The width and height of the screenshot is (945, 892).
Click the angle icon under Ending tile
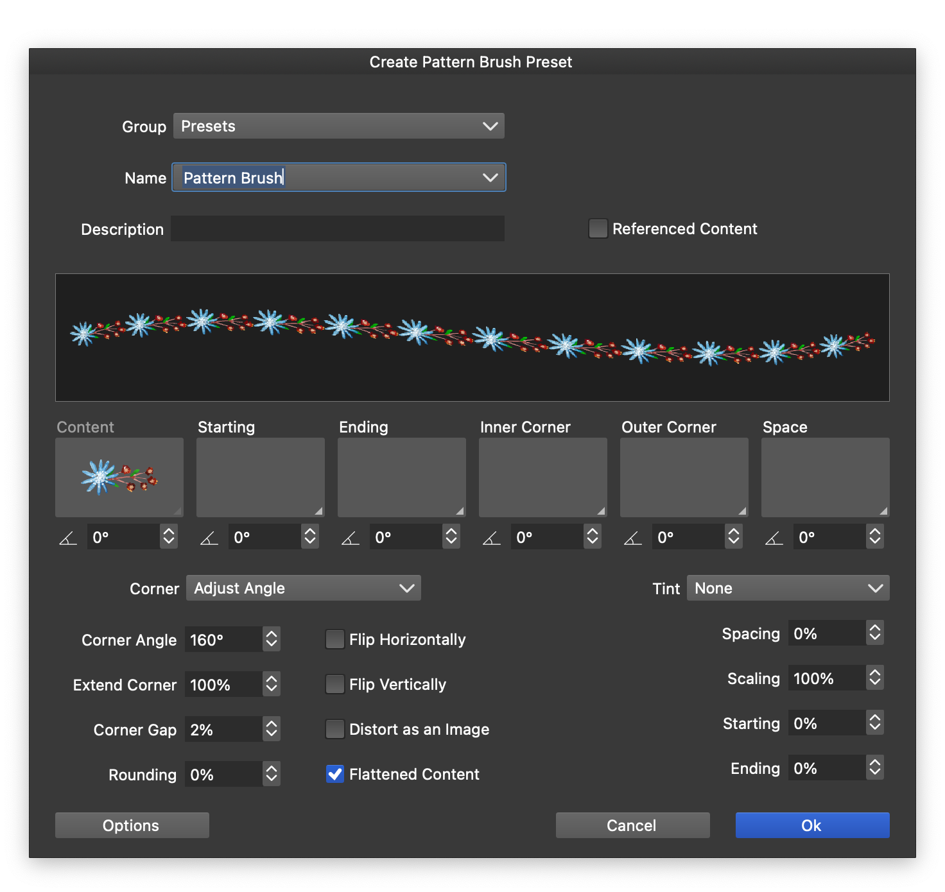[x=351, y=538]
